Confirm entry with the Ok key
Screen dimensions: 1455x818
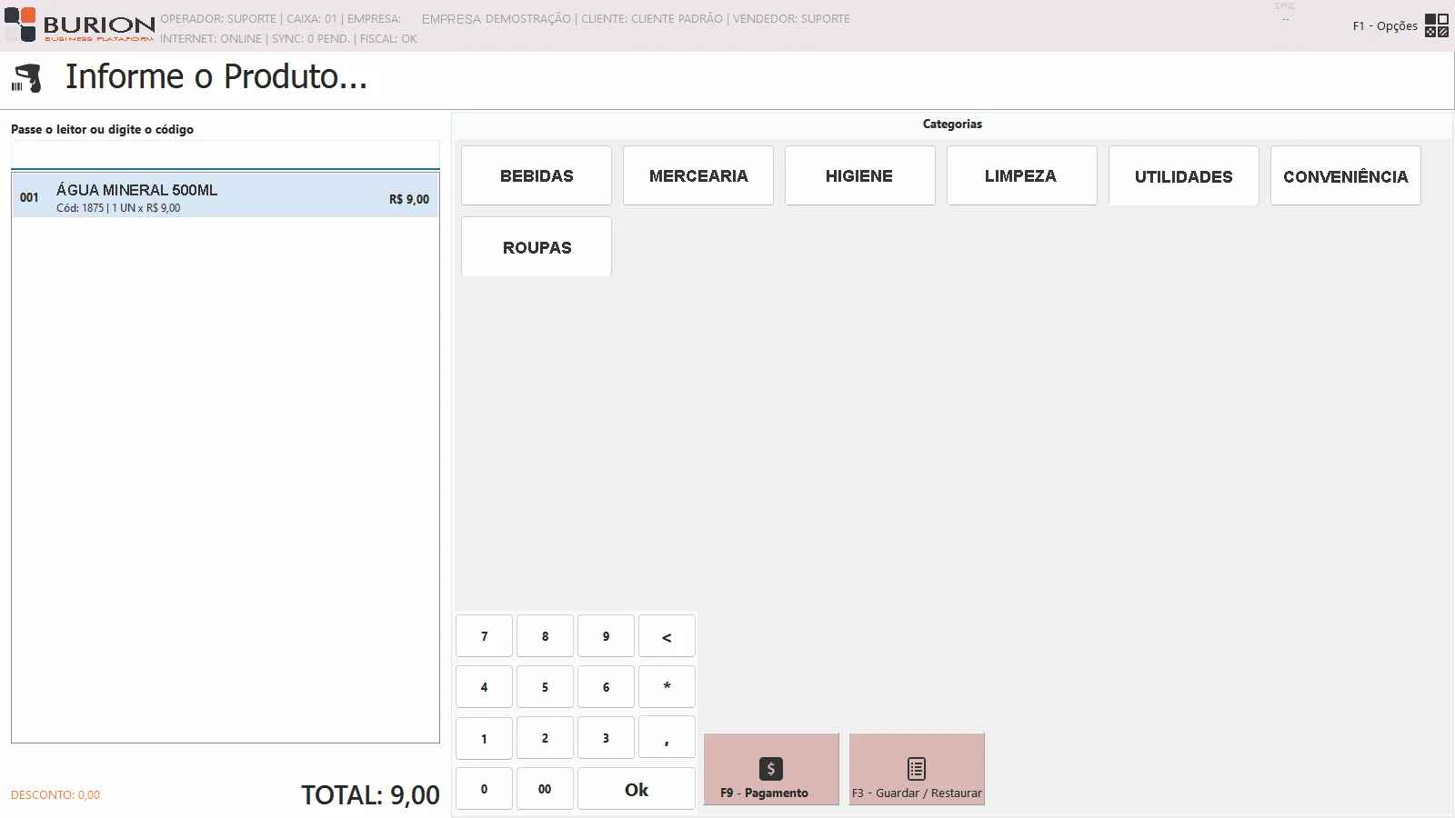[x=637, y=789]
